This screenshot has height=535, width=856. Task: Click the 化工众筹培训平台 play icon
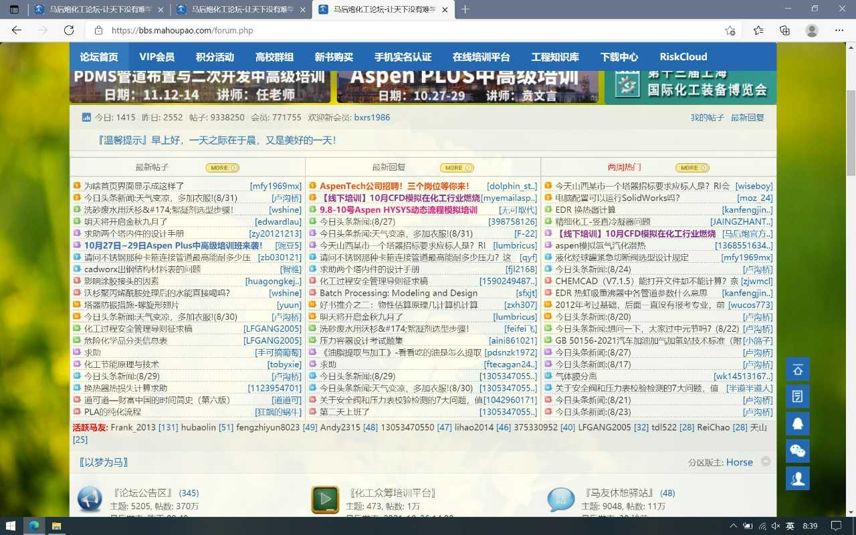tap(325, 500)
